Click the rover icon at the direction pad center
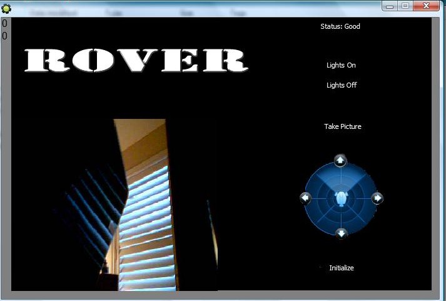Image resolution: width=446 pixels, height=301 pixels. (x=341, y=198)
